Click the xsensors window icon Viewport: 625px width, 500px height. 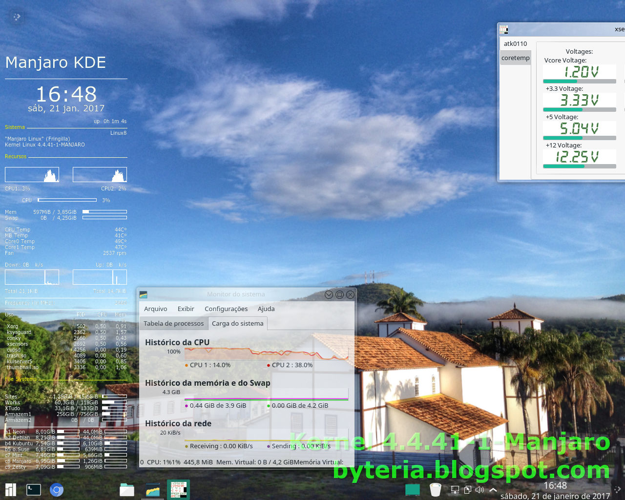(x=504, y=29)
